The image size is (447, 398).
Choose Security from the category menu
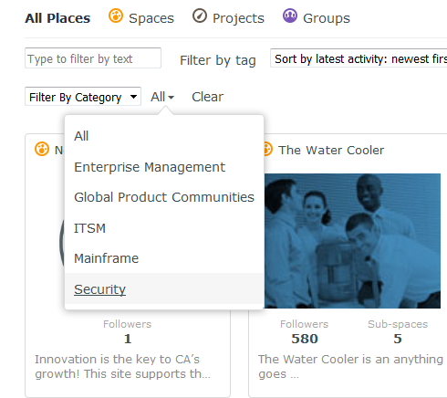(x=99, y=289)
